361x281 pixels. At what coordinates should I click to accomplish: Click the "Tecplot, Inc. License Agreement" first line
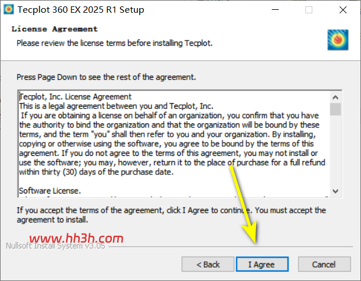[x=75, y=97]
